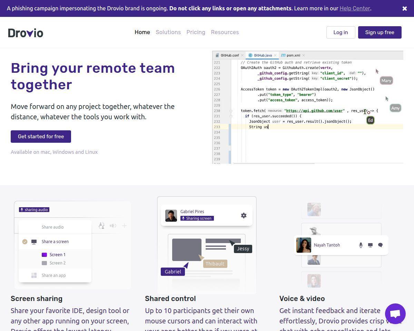Click the screen share icon beside Nayah Tantoh
The width and height of the screenshot is (414, 331).
tap(370, 245)
